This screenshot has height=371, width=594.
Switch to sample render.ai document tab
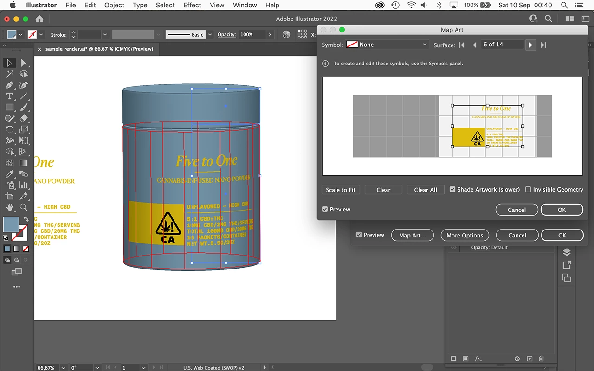click(x=99, y=49)
